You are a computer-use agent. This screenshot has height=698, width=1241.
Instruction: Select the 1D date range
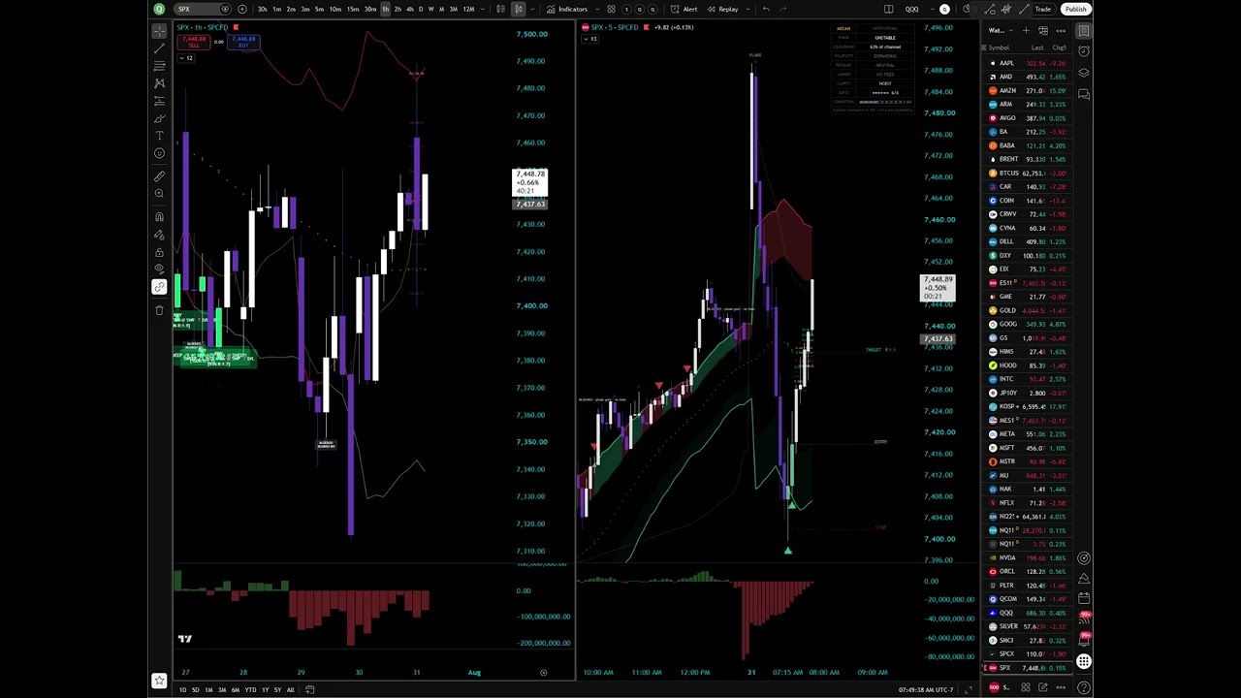click(x=182, y=690)
